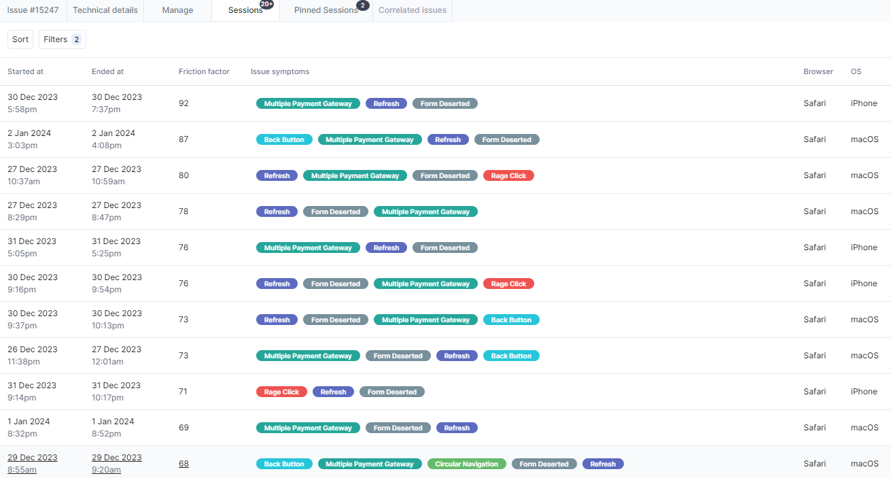Click Back Button tag in friction 87 row
This screenshot has height=478, width=891.
pos(285,139)
